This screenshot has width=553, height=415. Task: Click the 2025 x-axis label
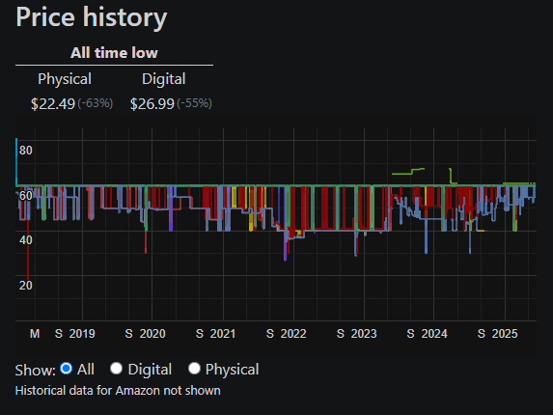(x=505, y=334)
